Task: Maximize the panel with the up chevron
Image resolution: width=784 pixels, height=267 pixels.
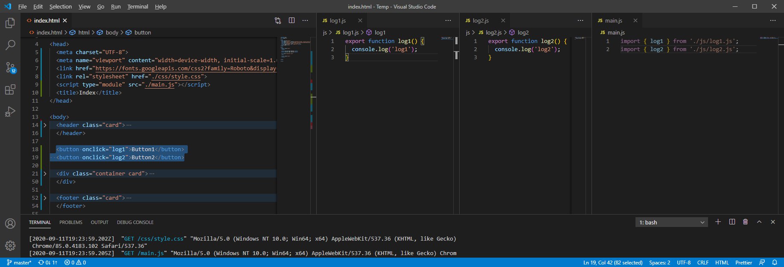Action: pyautogui.click(x=759, y=222)
